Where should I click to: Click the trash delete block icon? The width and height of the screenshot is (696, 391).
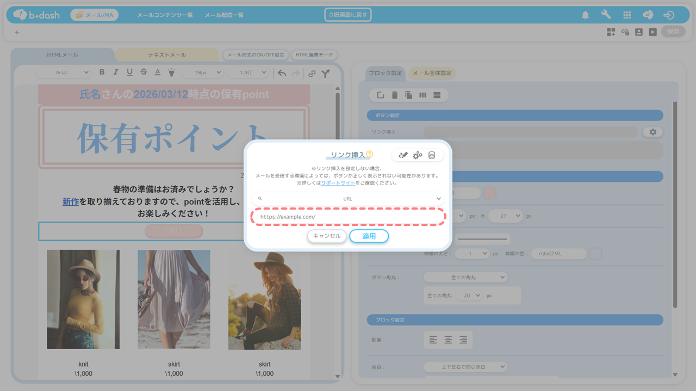pos(395,96)
